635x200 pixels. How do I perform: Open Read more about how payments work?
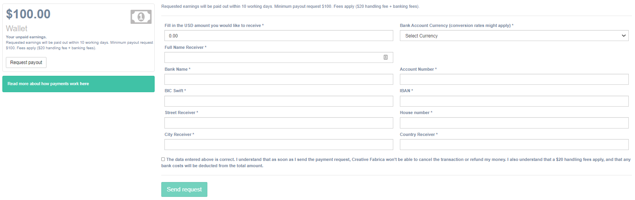pos(78,84)
